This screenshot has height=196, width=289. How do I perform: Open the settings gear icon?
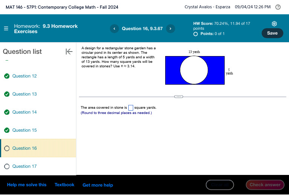(274, 24)
